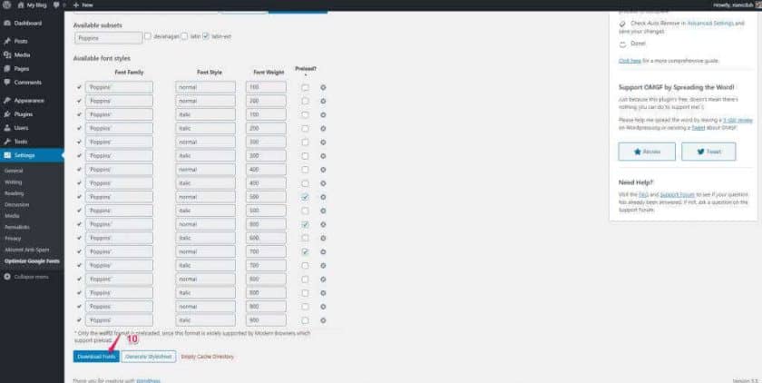This screenshot has height=383, width=762.
Task: Enable preload for italic 900 font
Action: pyautogui.click(x=305, y=320)
